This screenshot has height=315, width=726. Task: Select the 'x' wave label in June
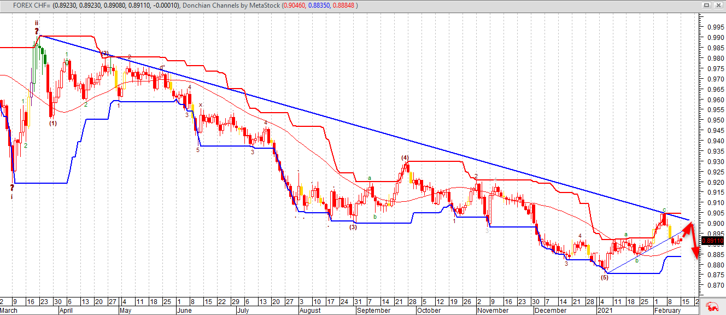click(200, 104)
